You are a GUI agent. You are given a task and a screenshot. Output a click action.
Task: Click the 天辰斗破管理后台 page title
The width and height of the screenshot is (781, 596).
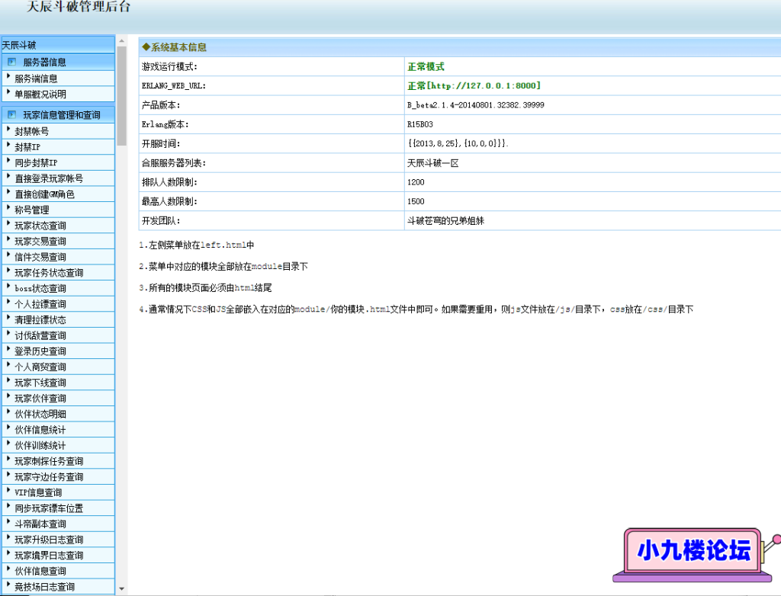coord(79,6)
